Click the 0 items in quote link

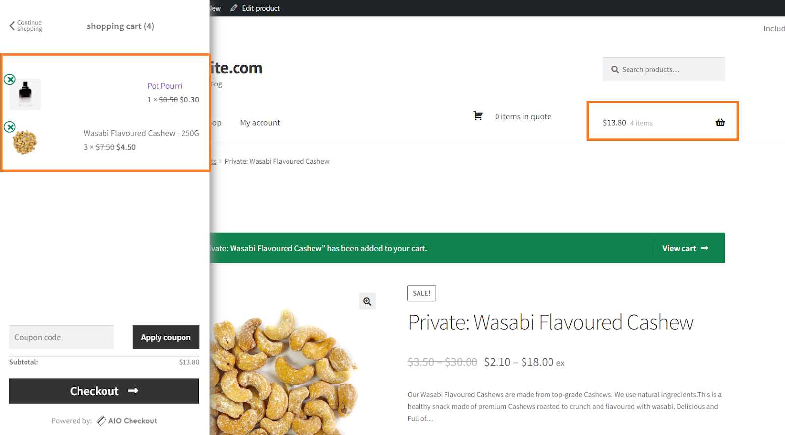[523, 116]
